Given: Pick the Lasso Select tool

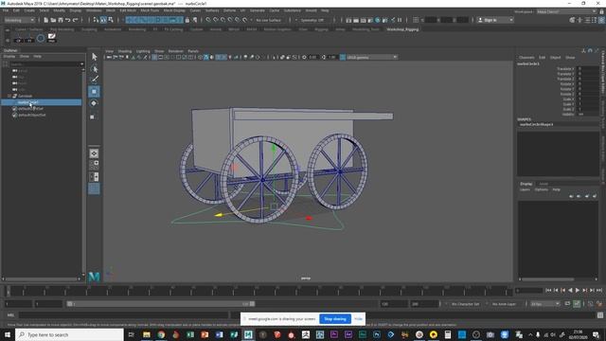Looking at the screenshot, I should point(94,69).
